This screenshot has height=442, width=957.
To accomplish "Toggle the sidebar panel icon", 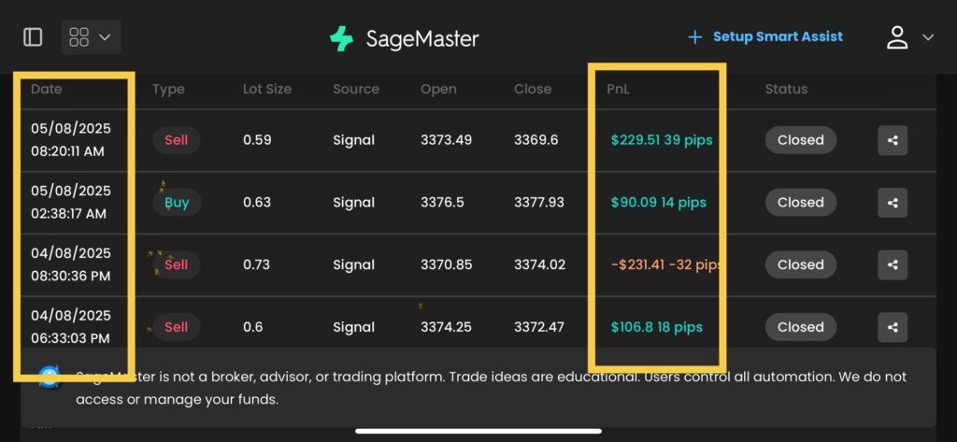I will [33, 37].
